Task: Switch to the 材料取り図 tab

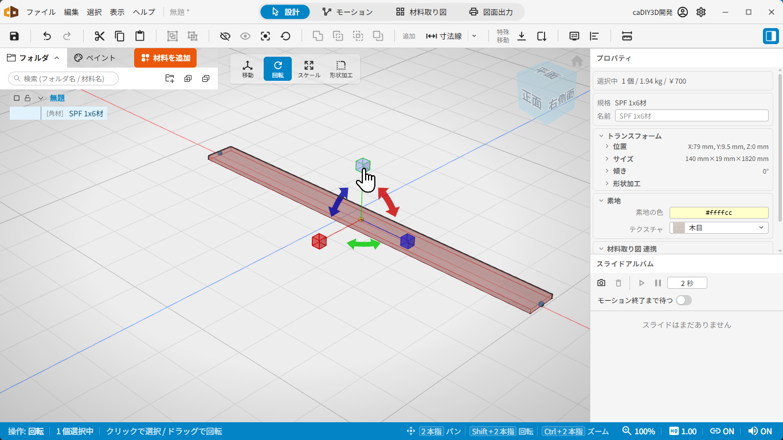Action: click(421, 12)
